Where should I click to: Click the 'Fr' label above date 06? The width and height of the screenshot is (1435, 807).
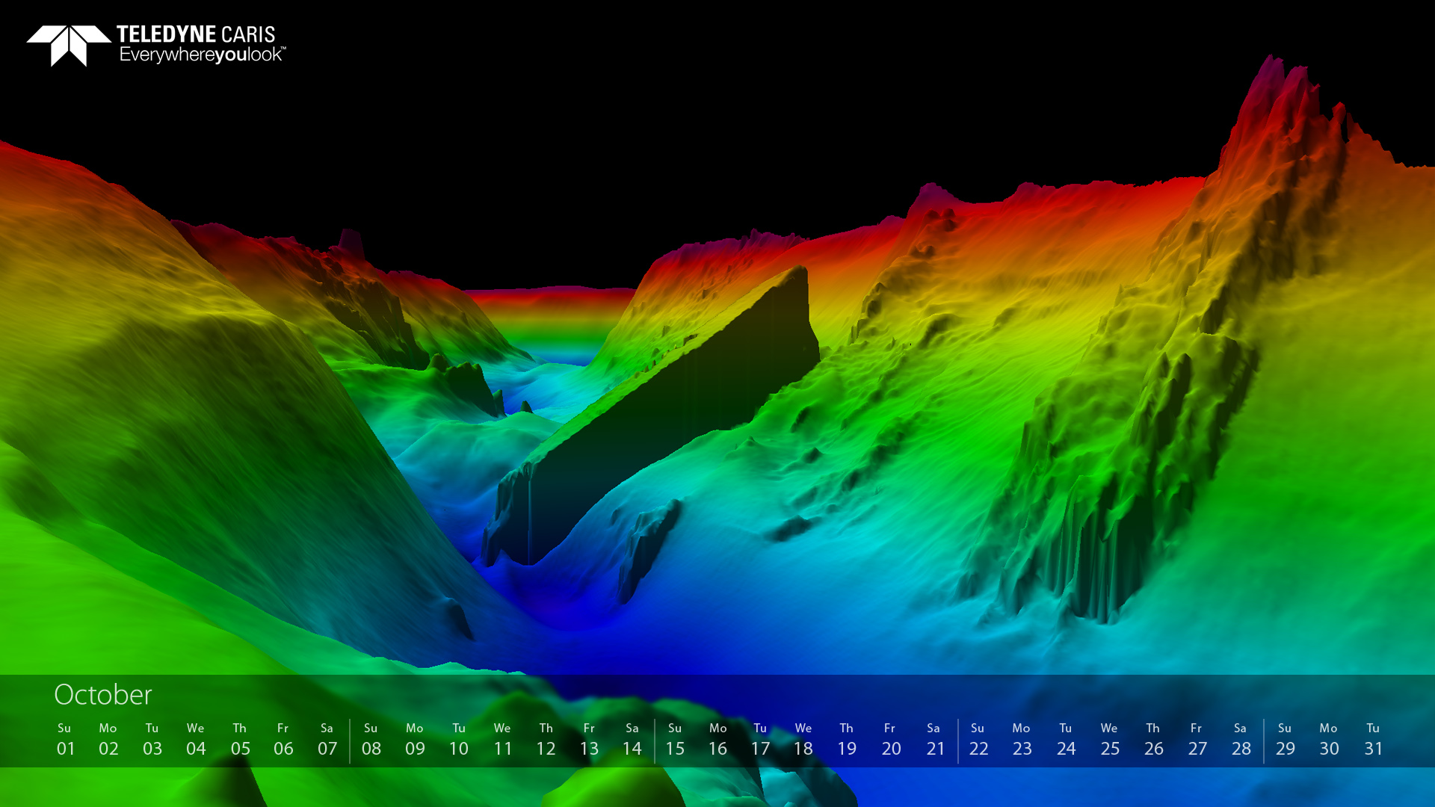click(x=283, y=728)
